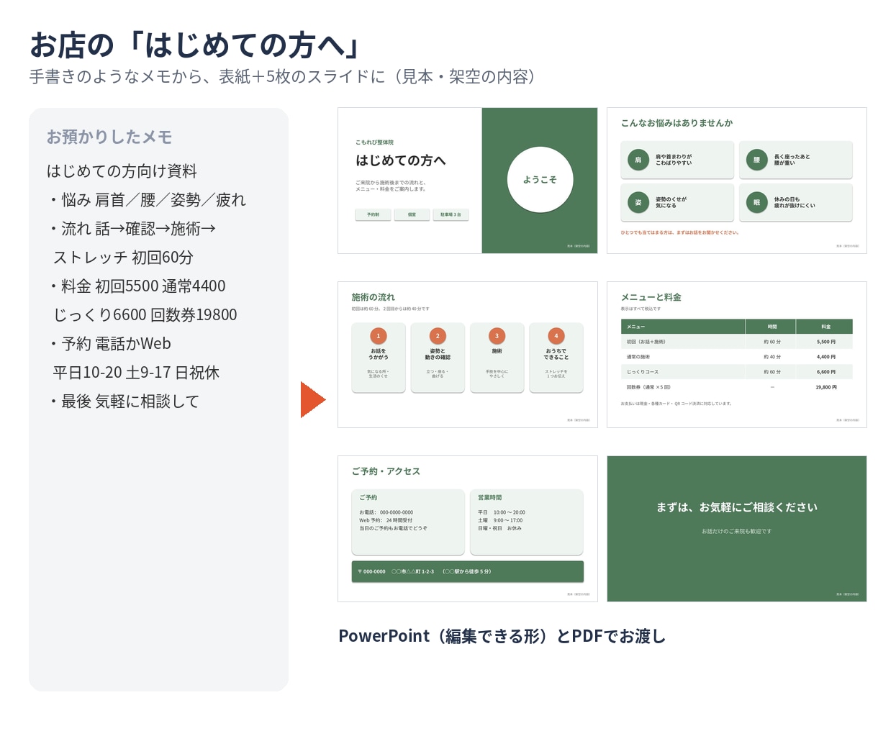Click the orange note ひとつでも当てはまる方は
The height and width of the screenshot is (731, 878).
(x=680, y=232)
